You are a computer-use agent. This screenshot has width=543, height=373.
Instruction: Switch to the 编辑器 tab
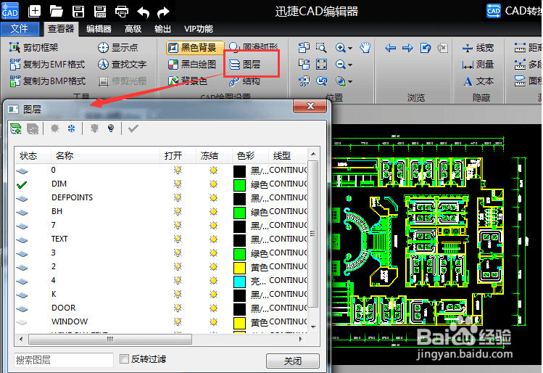coord(99,29)
